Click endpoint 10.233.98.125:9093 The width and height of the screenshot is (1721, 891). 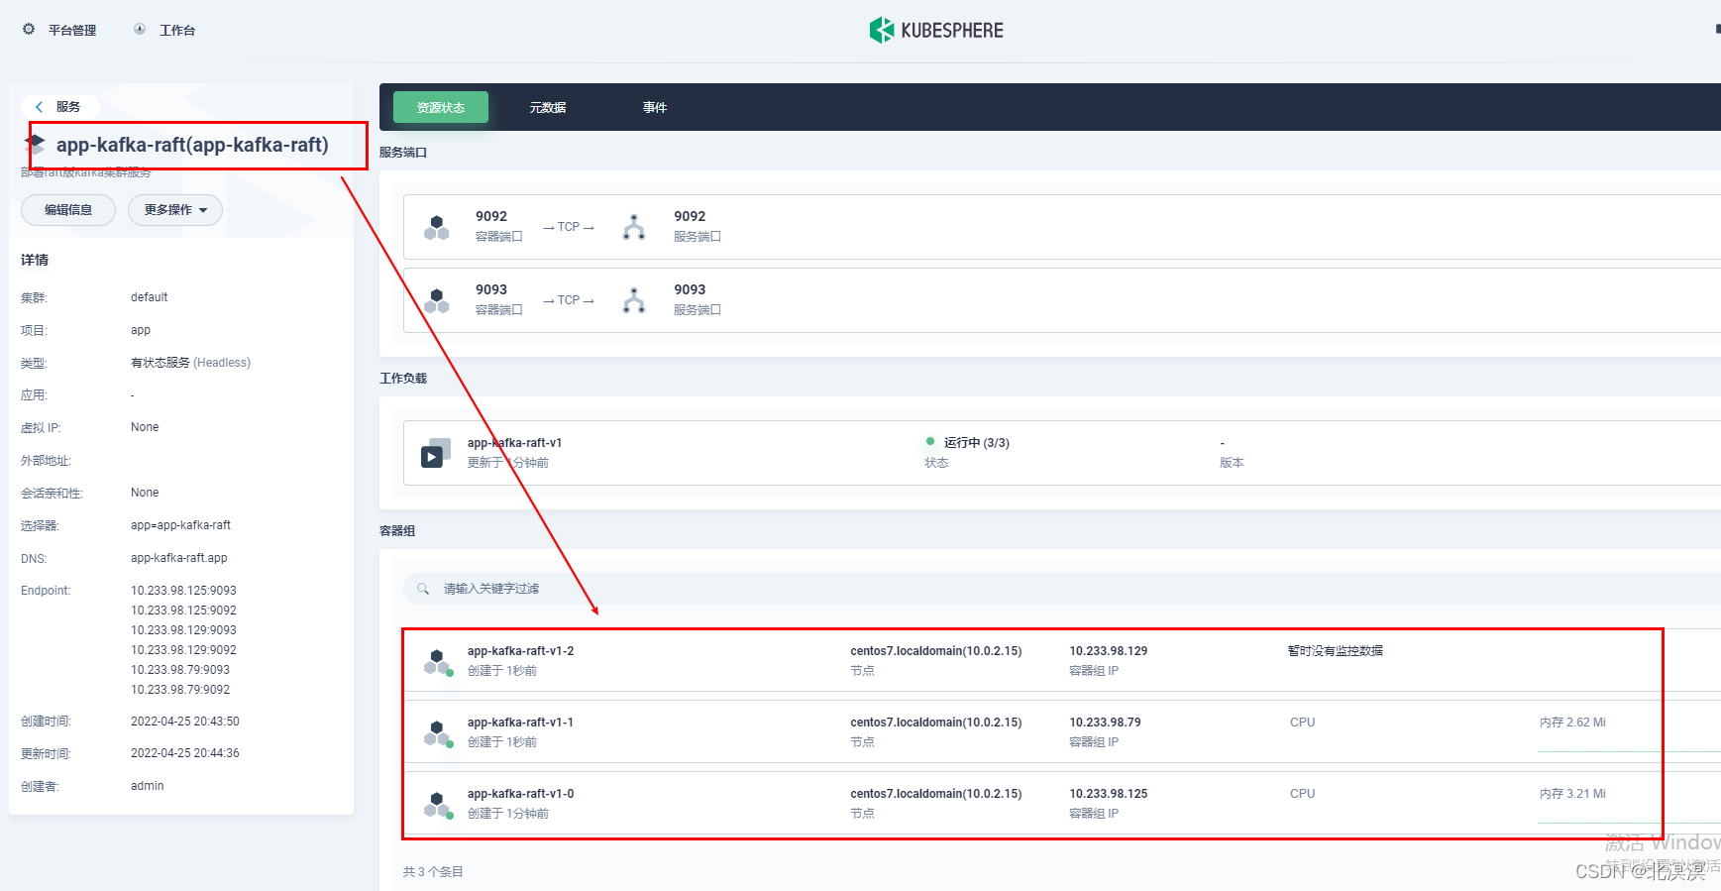point(183,591)
